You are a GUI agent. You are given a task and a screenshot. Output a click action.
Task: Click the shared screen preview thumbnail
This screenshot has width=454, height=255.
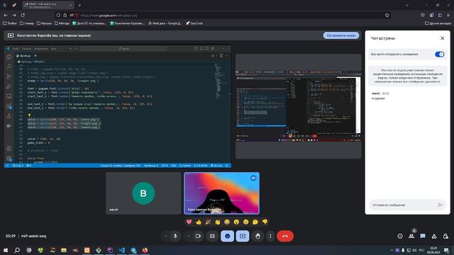tap(298, 106)
